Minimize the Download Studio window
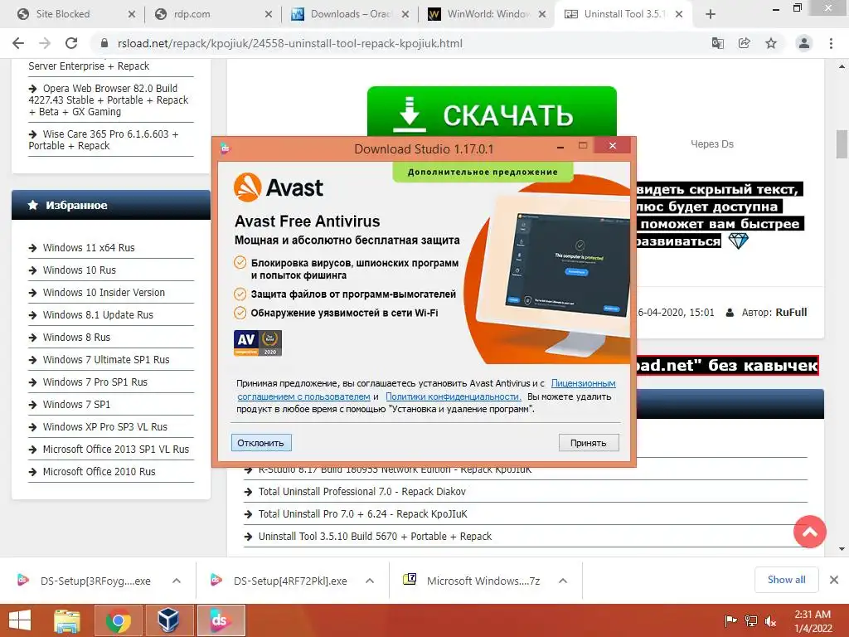The image size is (849, 637). tap(560, 146)
